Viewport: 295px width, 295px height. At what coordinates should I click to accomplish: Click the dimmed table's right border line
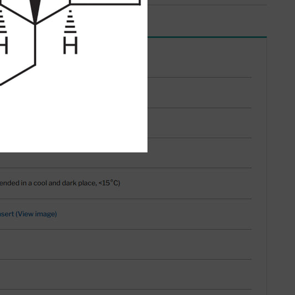[267, 165]
